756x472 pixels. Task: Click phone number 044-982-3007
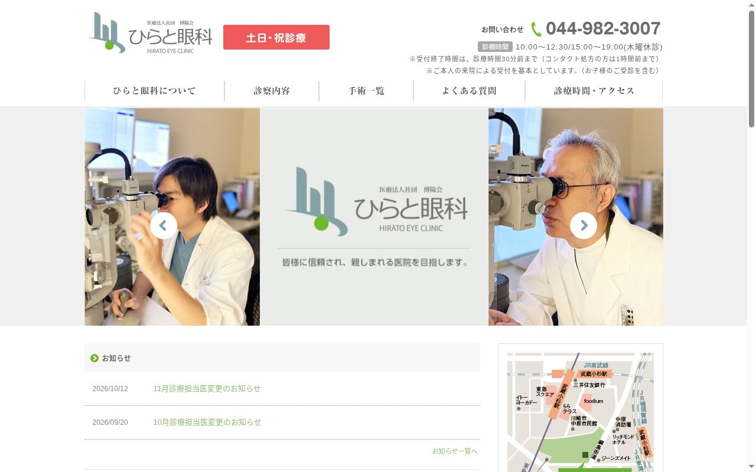point(603,28)
